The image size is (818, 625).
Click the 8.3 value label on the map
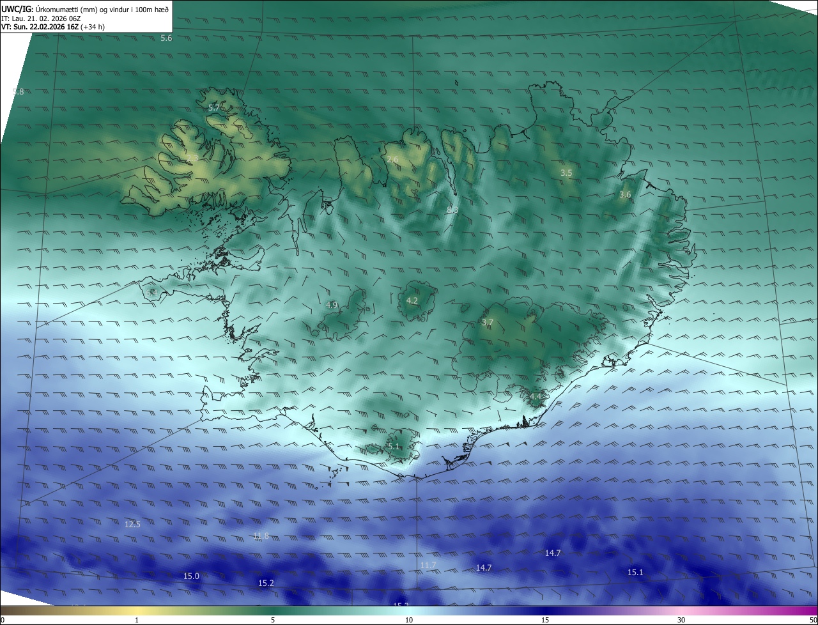point(452,210)
